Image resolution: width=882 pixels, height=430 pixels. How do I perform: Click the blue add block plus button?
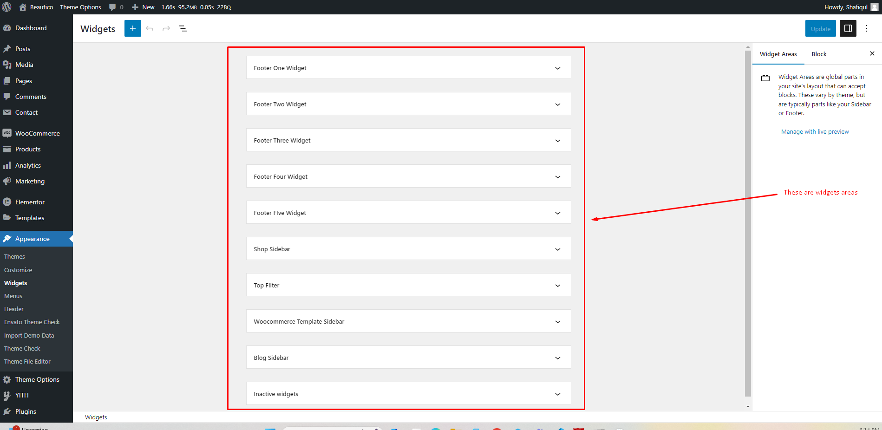[x=133, y=28]
